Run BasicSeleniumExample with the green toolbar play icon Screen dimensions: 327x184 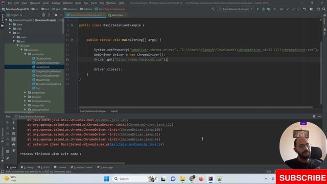258,9
